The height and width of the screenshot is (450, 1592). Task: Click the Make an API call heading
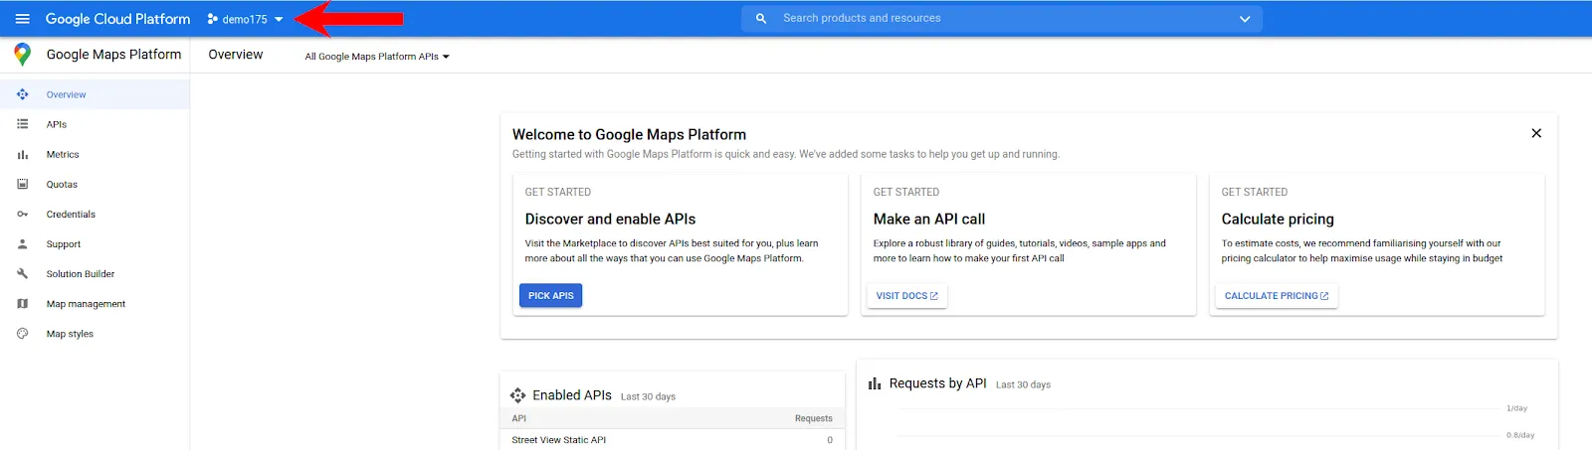[929, 219]
